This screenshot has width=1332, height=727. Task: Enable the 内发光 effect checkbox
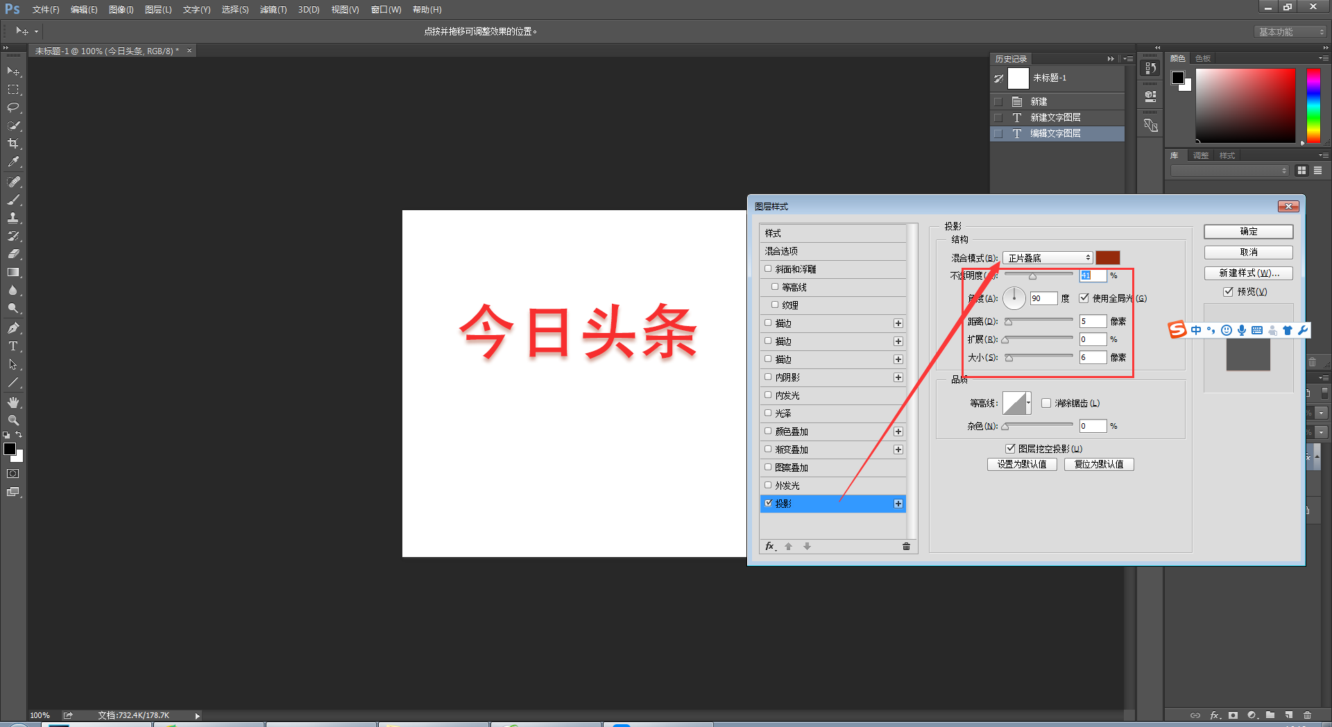pos(768,395)
